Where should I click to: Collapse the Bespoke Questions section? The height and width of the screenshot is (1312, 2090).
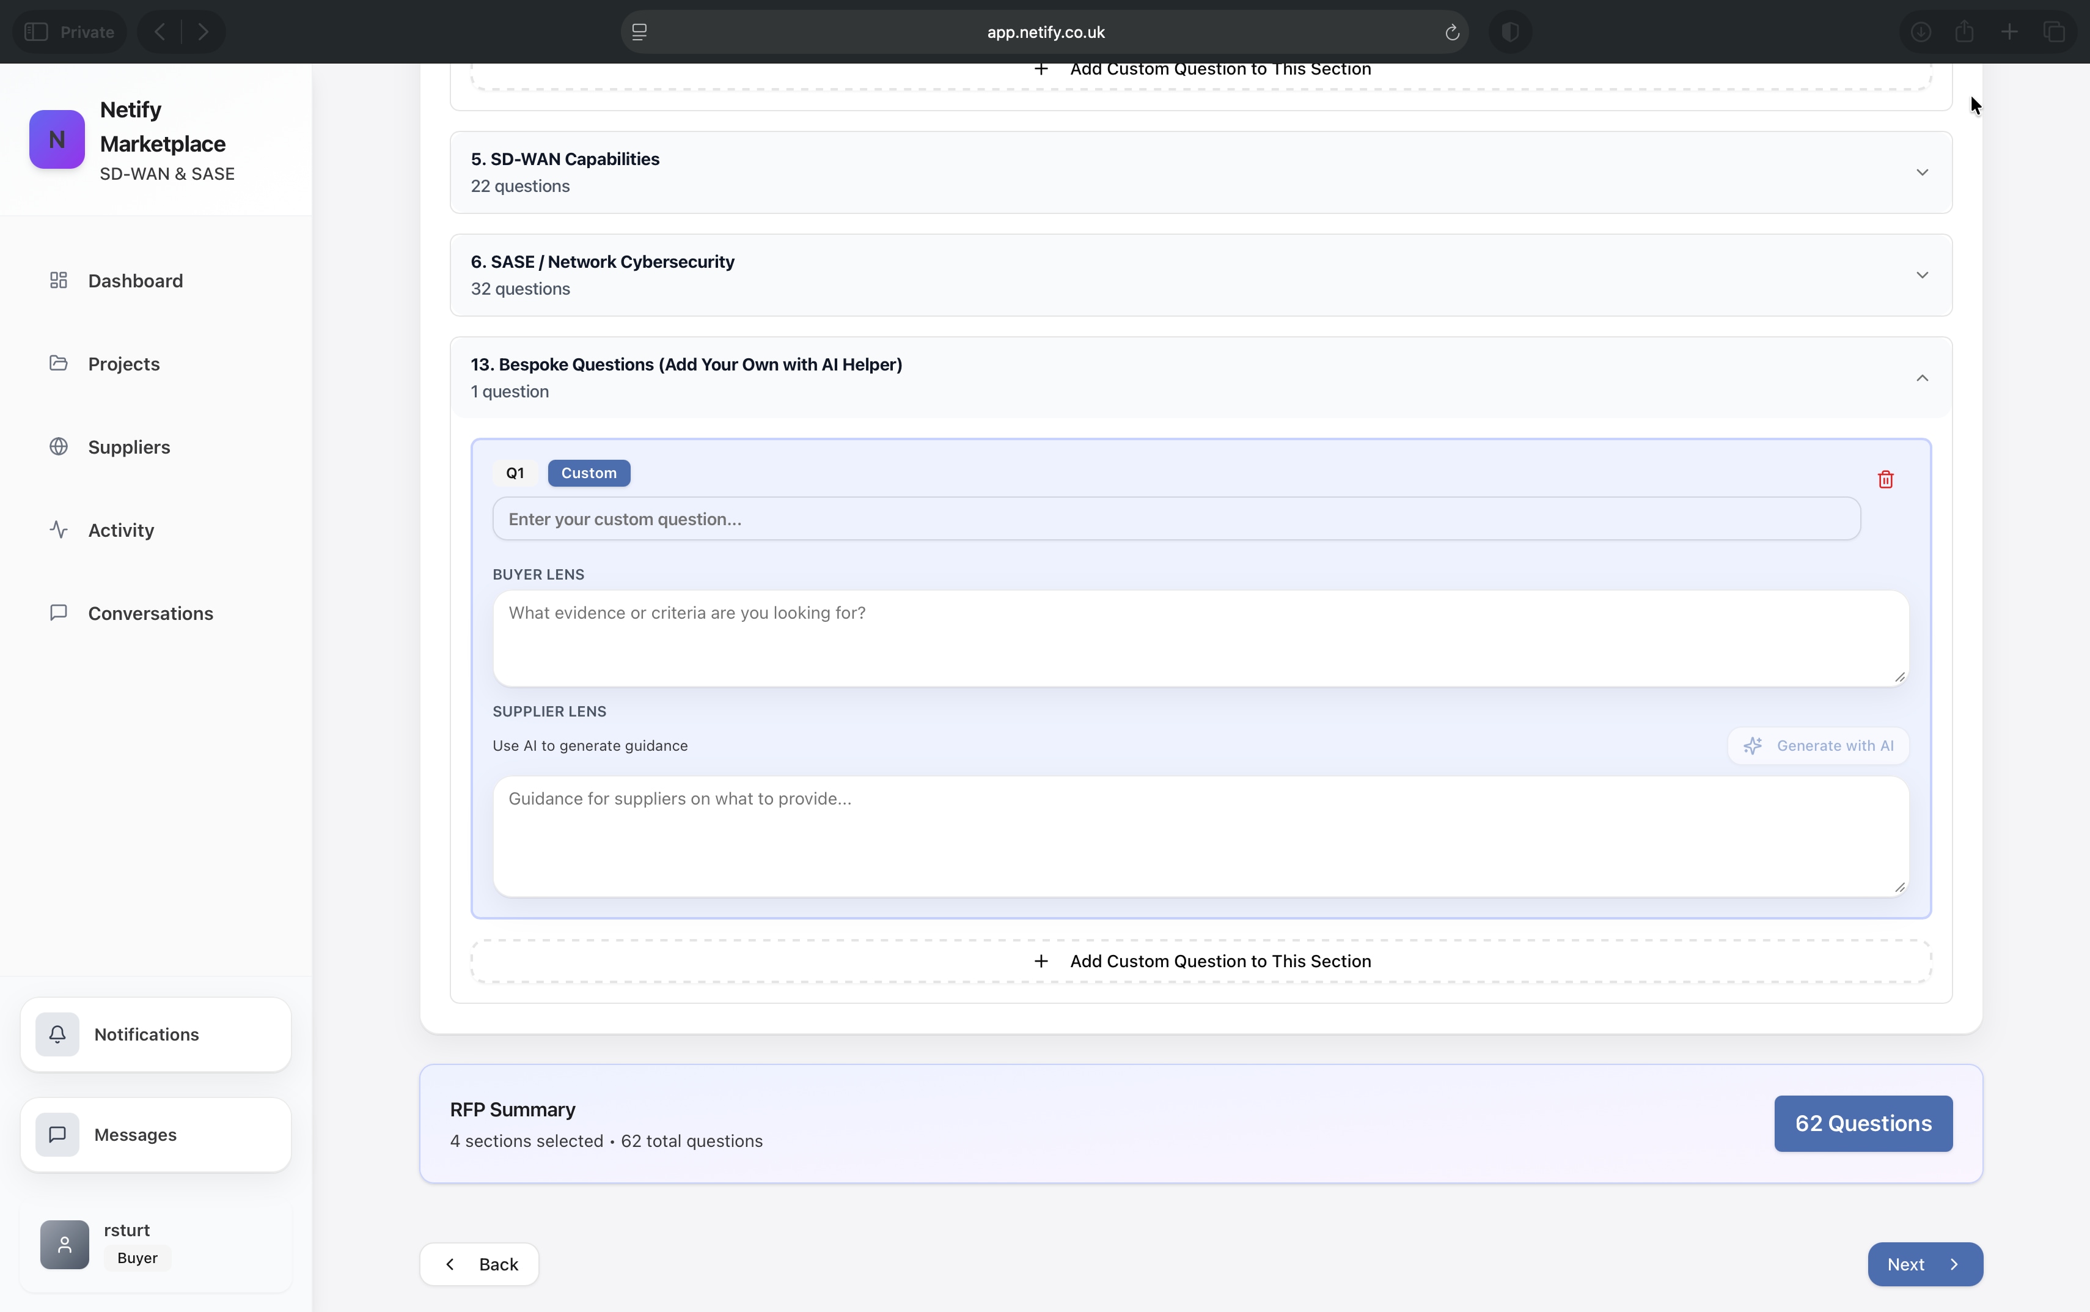coord(1922,377)
